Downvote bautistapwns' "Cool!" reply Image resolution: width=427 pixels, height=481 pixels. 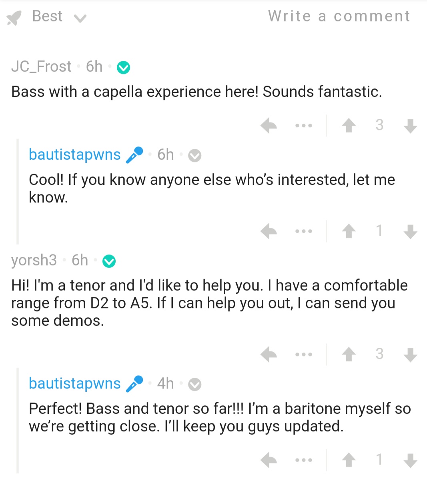coord(411,231)
